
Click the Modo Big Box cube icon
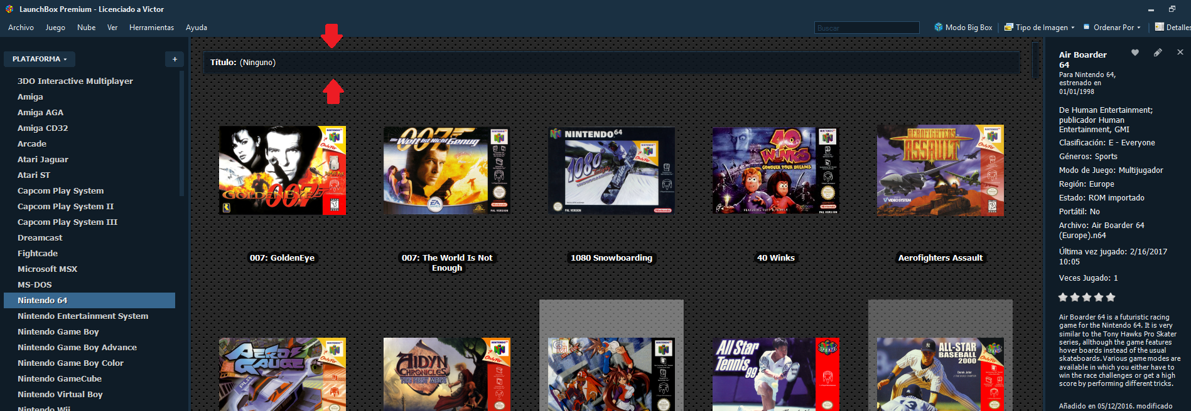click(x=939, y=27)
